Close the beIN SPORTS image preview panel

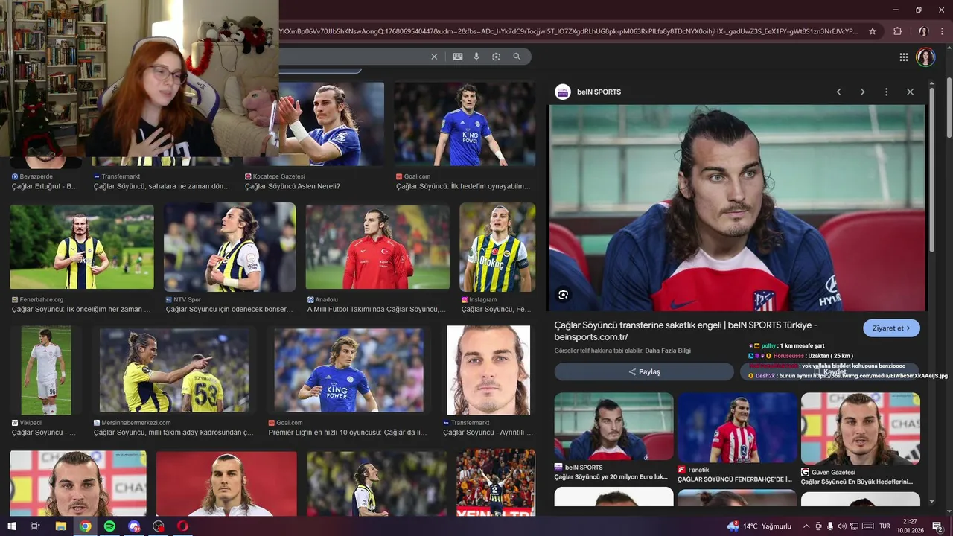point(910,92)
